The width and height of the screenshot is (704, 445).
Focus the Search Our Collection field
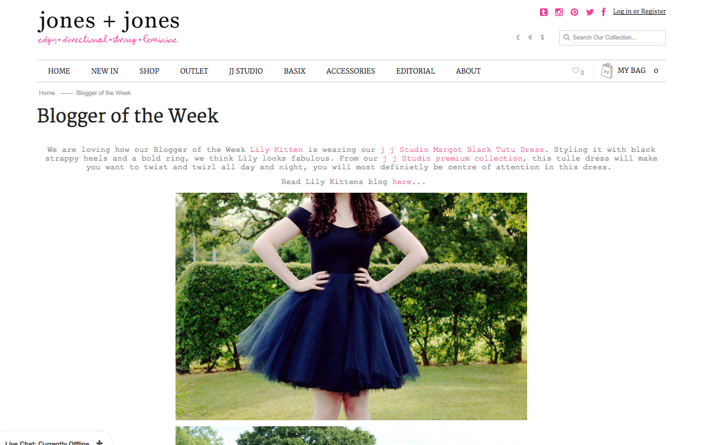[612, 37]
